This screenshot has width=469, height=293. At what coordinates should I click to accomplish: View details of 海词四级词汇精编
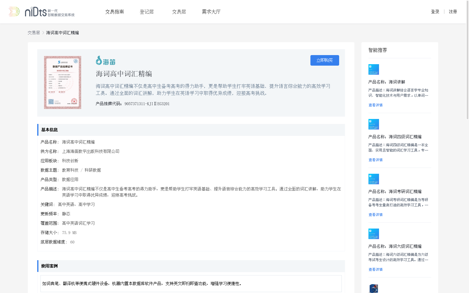[x=375, y=160]
